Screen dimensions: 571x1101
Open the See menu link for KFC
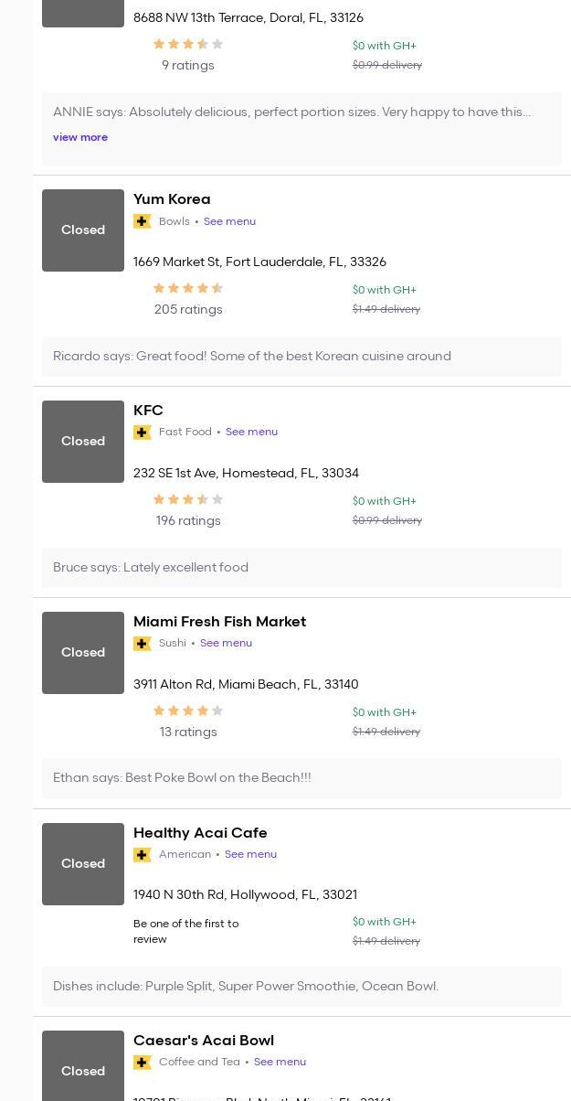[251, 432]
